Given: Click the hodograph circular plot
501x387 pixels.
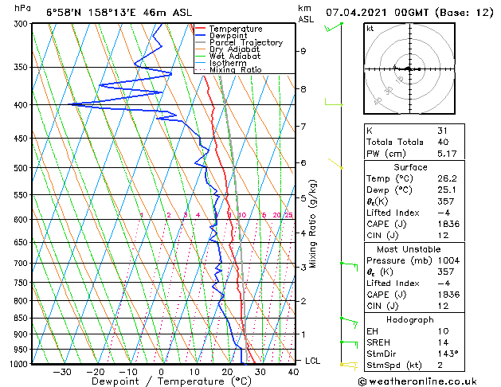Looking at the screenshot, I should pos(409,68).
